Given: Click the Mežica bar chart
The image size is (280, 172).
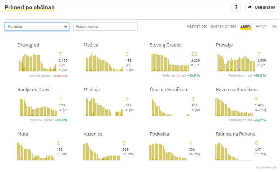Looking at the screenshot, I should [x=104, y=63].
